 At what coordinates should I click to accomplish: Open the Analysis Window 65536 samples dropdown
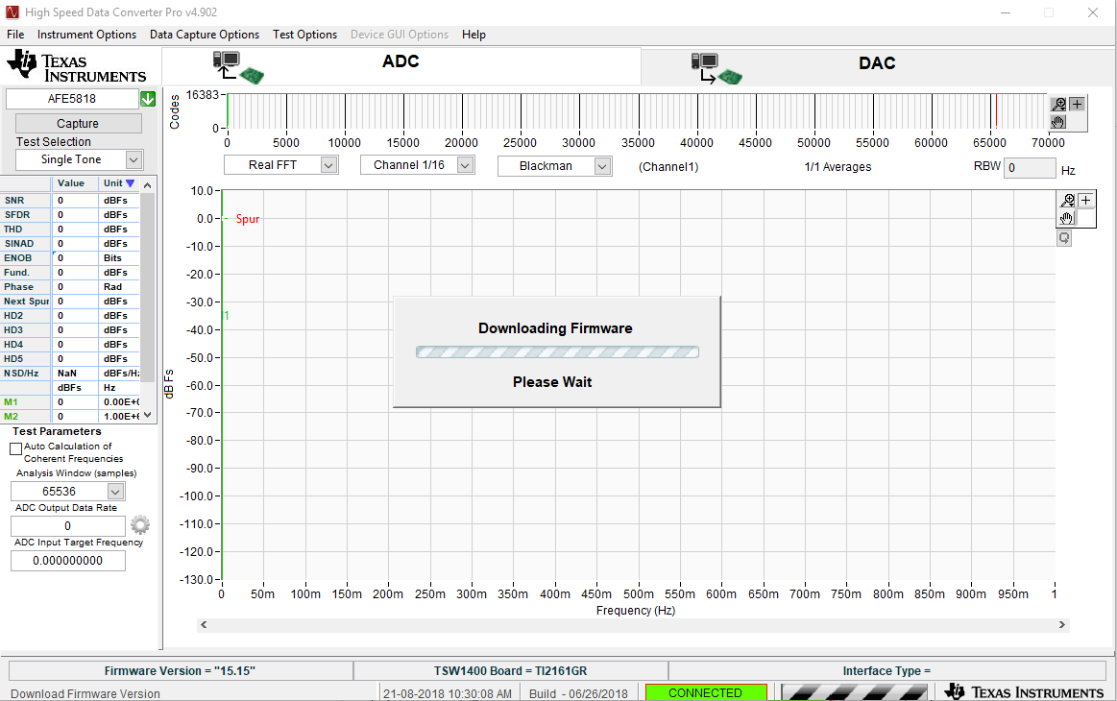115,492
